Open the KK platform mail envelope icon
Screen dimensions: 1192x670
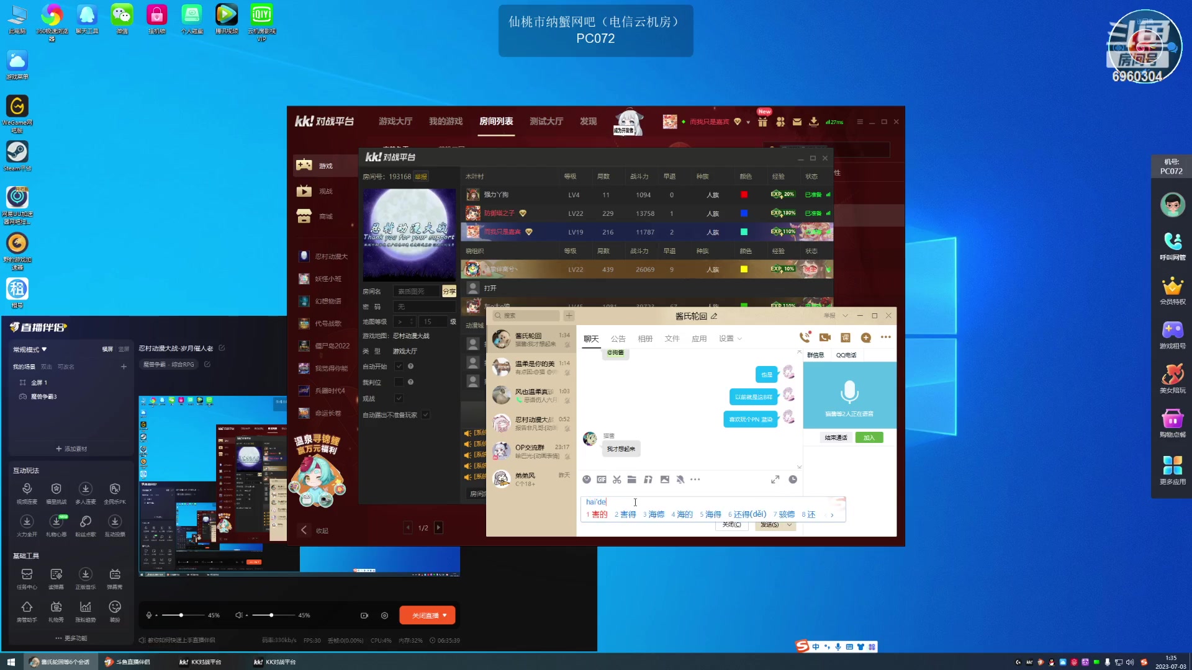click(797, 122)
